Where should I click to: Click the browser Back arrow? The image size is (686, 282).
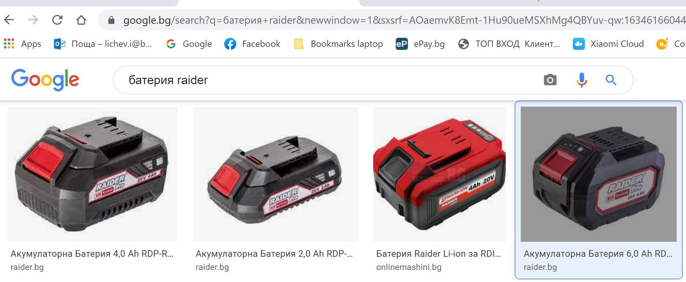(x=9, y=20)
